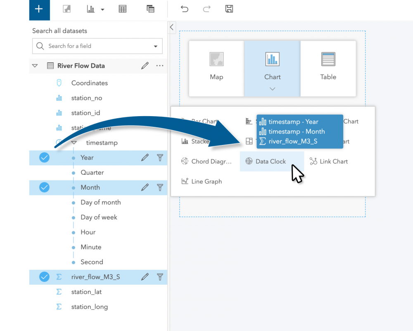Select the Minute subfield
Viewport: 413px width, 331px height.
click(91, 247)
